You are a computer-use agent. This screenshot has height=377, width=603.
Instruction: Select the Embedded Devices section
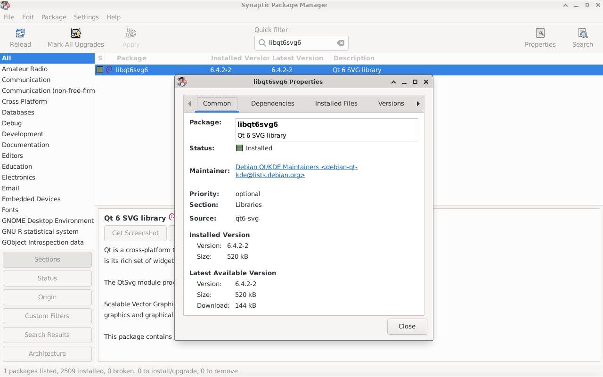[47, 199]
